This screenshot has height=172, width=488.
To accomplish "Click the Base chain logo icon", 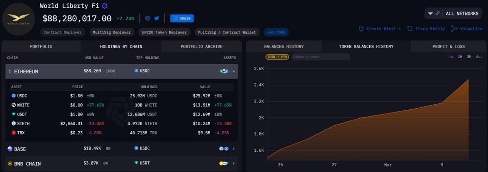I will (10, 149).
